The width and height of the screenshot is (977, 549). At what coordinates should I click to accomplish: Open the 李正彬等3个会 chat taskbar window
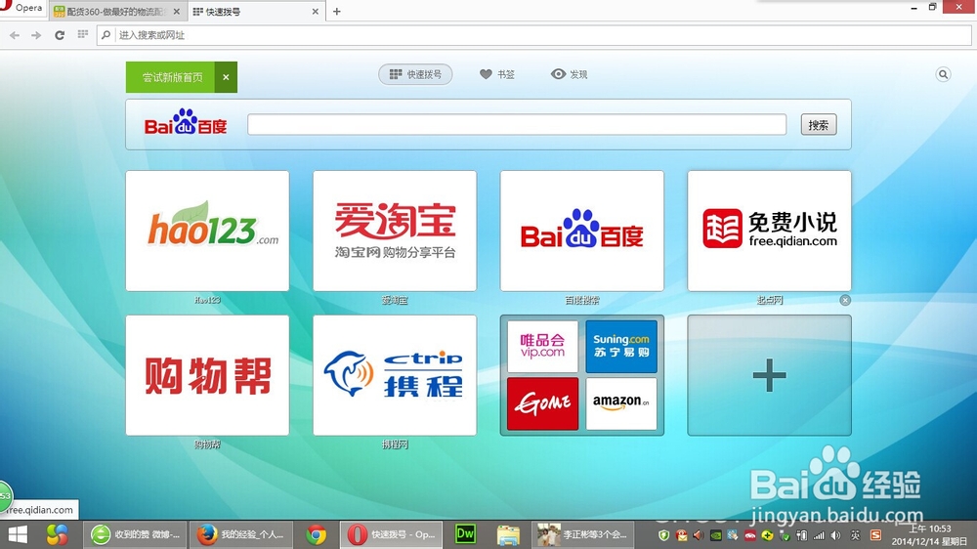[583, 534]
